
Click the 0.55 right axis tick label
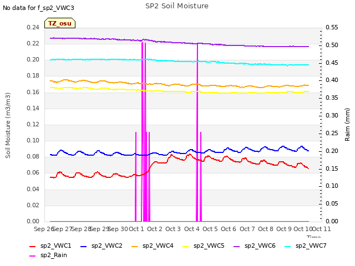tap(332, 27)
